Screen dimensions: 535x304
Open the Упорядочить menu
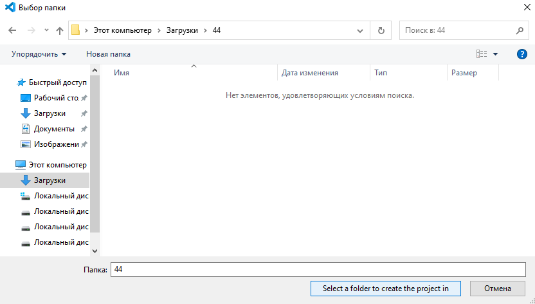pos(39,54)
